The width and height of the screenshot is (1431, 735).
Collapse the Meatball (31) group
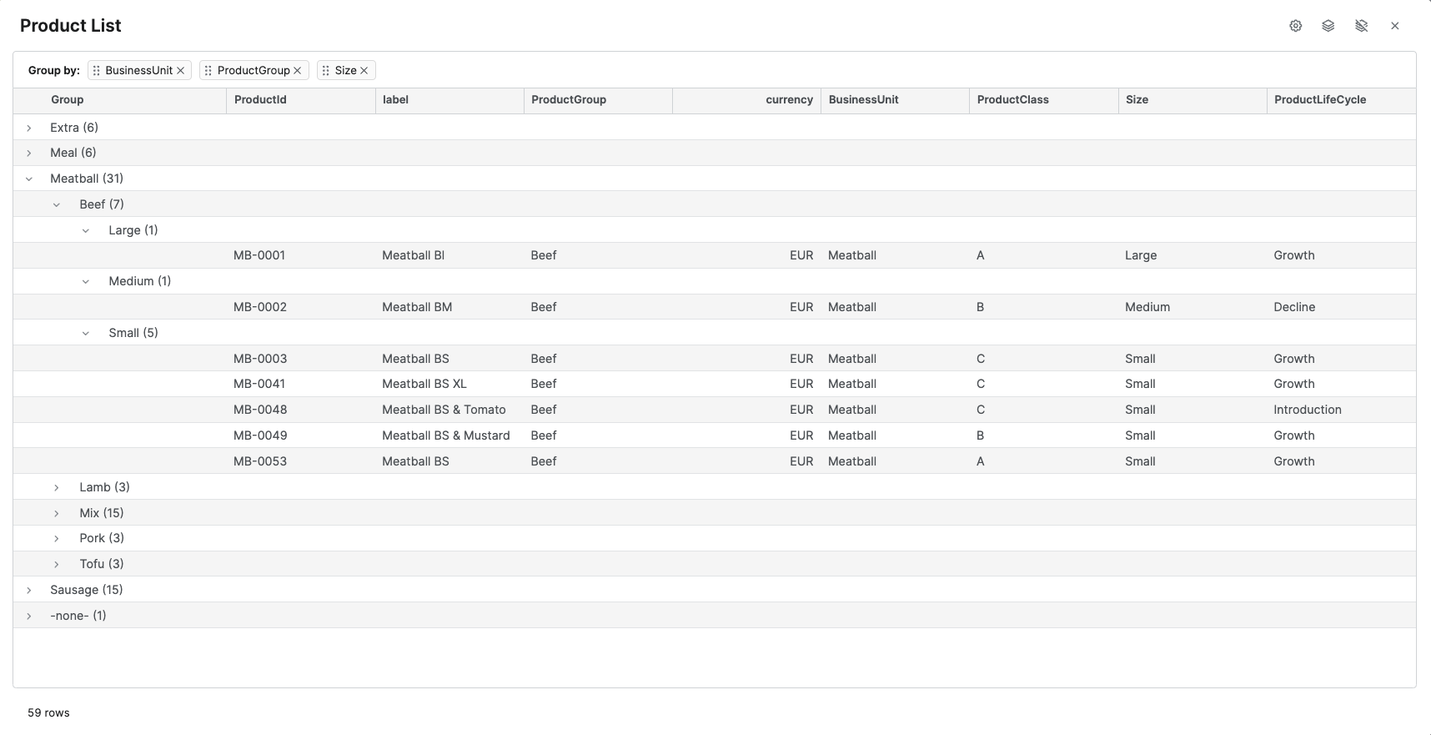tap(29, 179)
